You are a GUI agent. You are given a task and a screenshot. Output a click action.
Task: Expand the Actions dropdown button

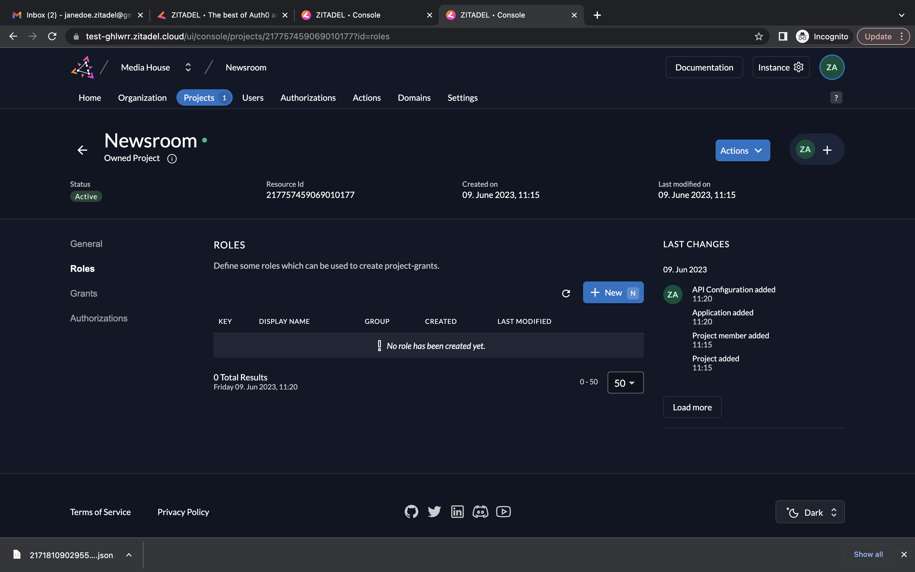pyautogui.click(x=742, y=151)
